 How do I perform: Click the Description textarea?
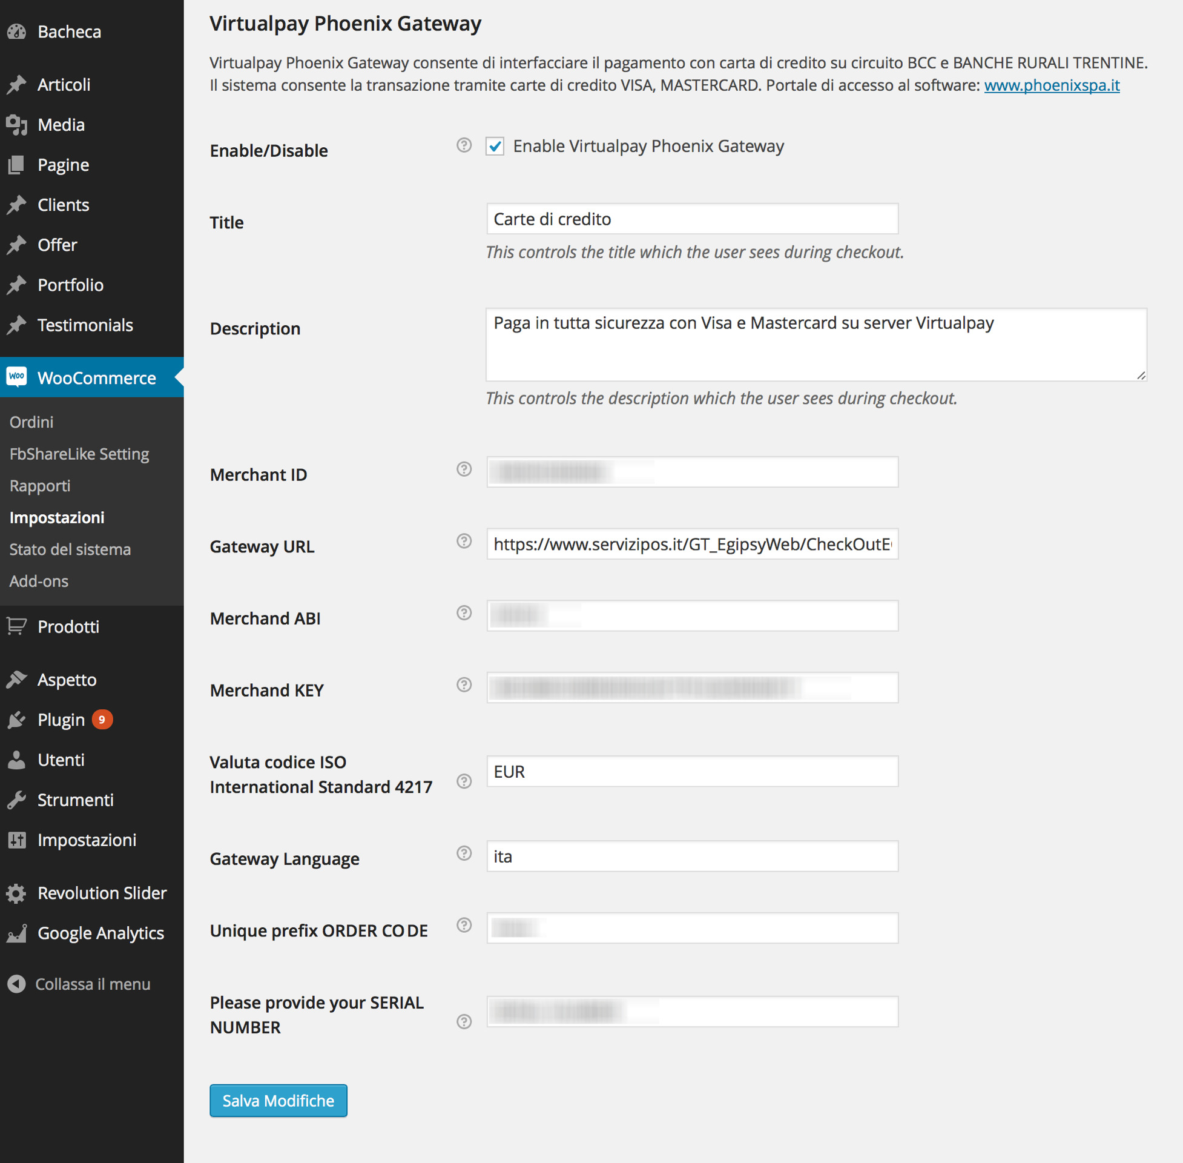tap(816, 345)
